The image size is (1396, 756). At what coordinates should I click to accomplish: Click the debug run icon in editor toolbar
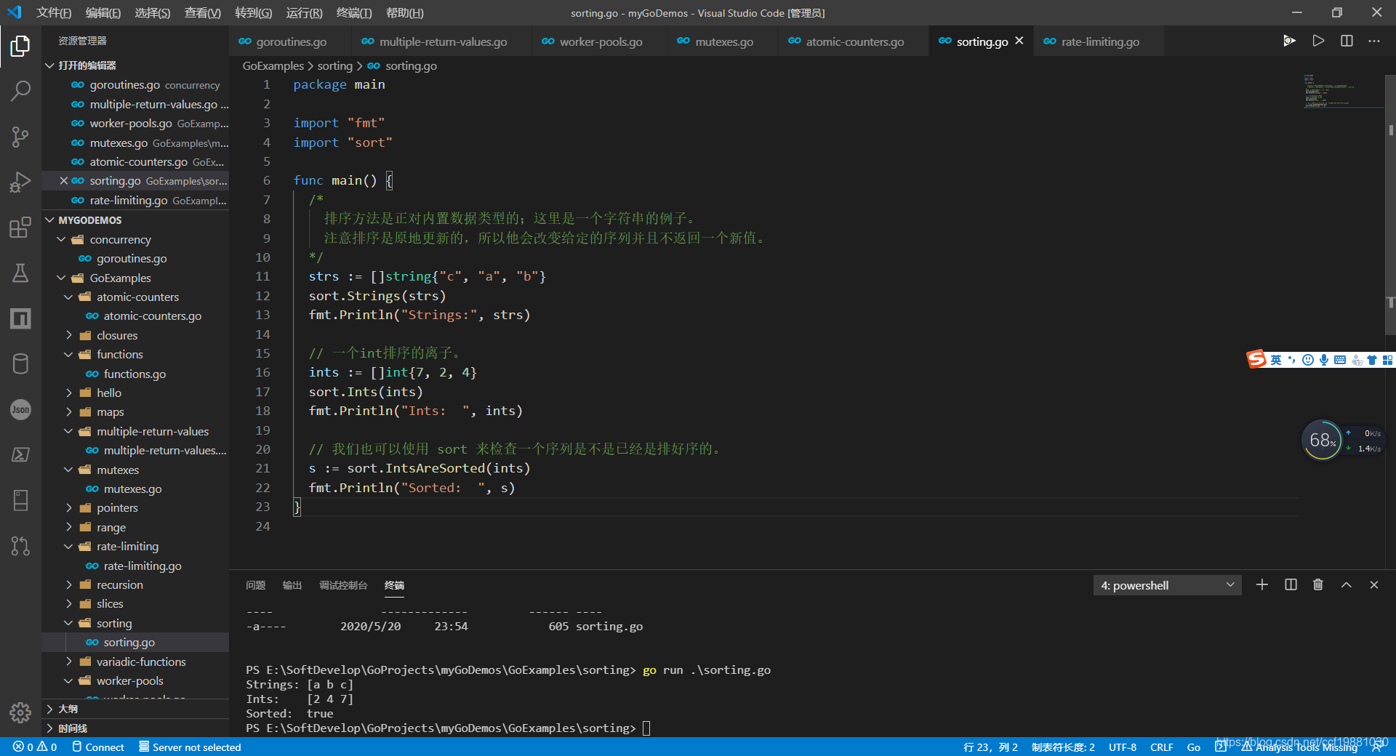tap(1289, 41)
